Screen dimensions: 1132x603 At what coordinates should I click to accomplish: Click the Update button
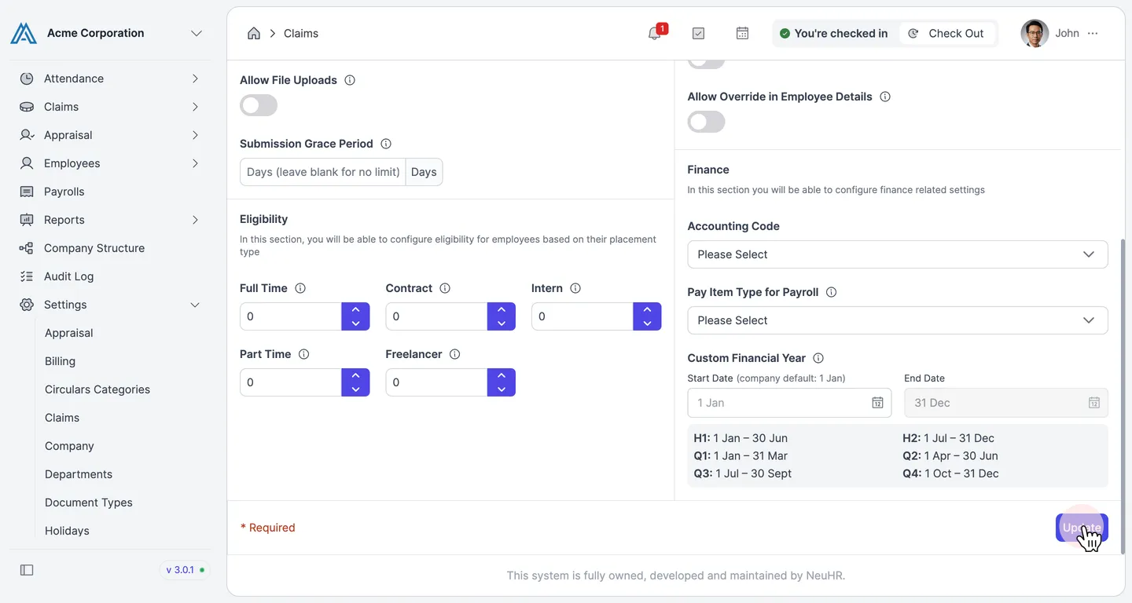tap(1082, 528)
